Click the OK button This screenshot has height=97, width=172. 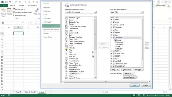point(134,85)
